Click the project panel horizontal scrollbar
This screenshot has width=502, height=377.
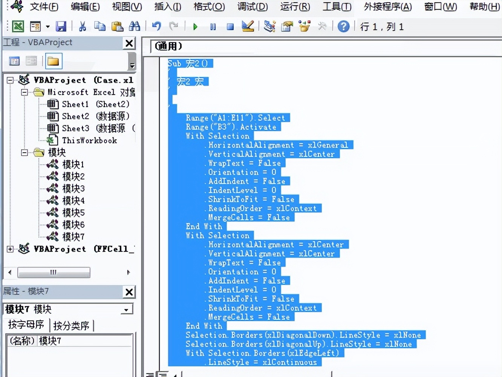click(x=54, y=272)
